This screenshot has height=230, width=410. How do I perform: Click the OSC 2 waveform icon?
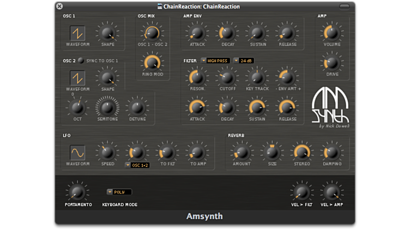pos(77,78)
